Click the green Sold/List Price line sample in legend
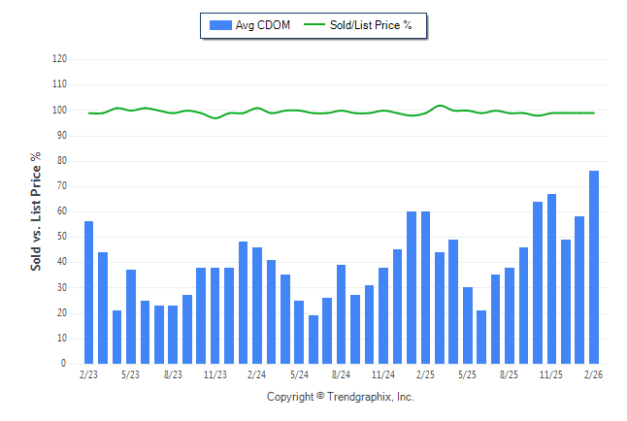The image size is (627, 421). pos(314,25)
